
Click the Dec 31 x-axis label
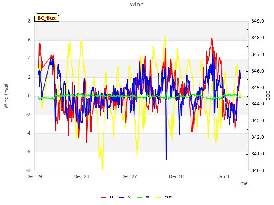(176, 176)
